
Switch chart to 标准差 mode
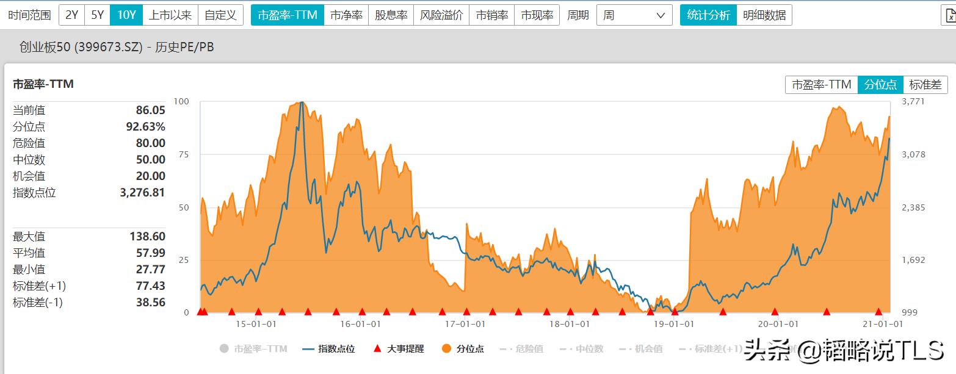coord(925,84)
